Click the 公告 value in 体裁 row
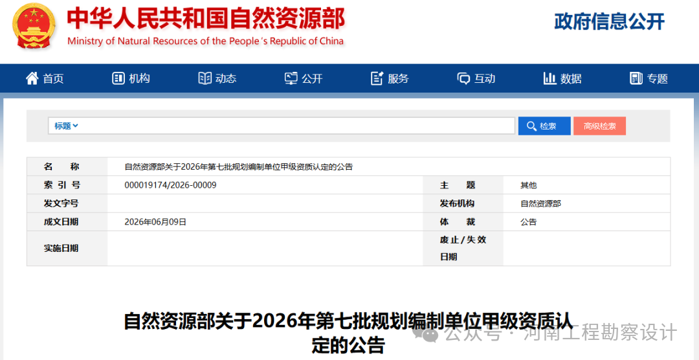699x360 pixels. point(529,222)
